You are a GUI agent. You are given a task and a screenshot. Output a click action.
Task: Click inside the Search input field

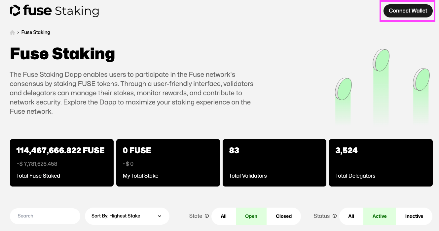[x=45, y=216]
